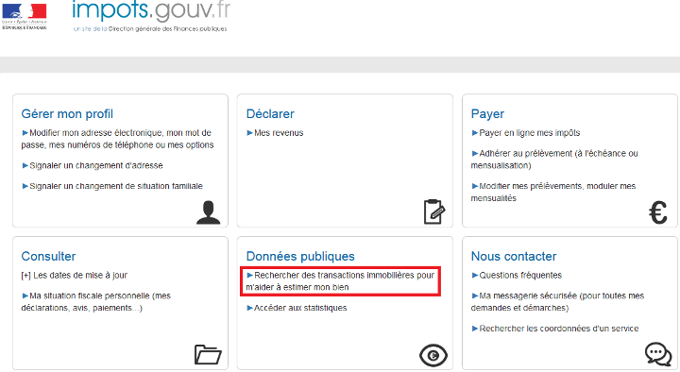Screen dimensions: 680x372
Task: Open Modifier mes prélèvements link
Action: (x=553, y=192)
